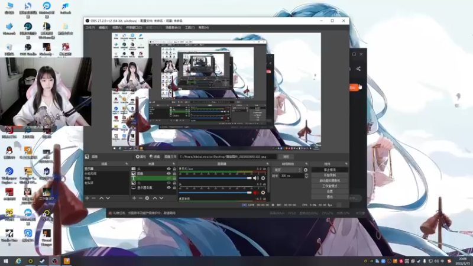The width and height of the screenshot is (473, 266).
Task: Start the virtual camera button
Action: coord(330,181)
